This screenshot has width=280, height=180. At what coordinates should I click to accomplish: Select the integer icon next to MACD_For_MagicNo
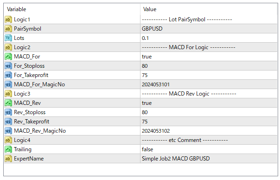8,84
